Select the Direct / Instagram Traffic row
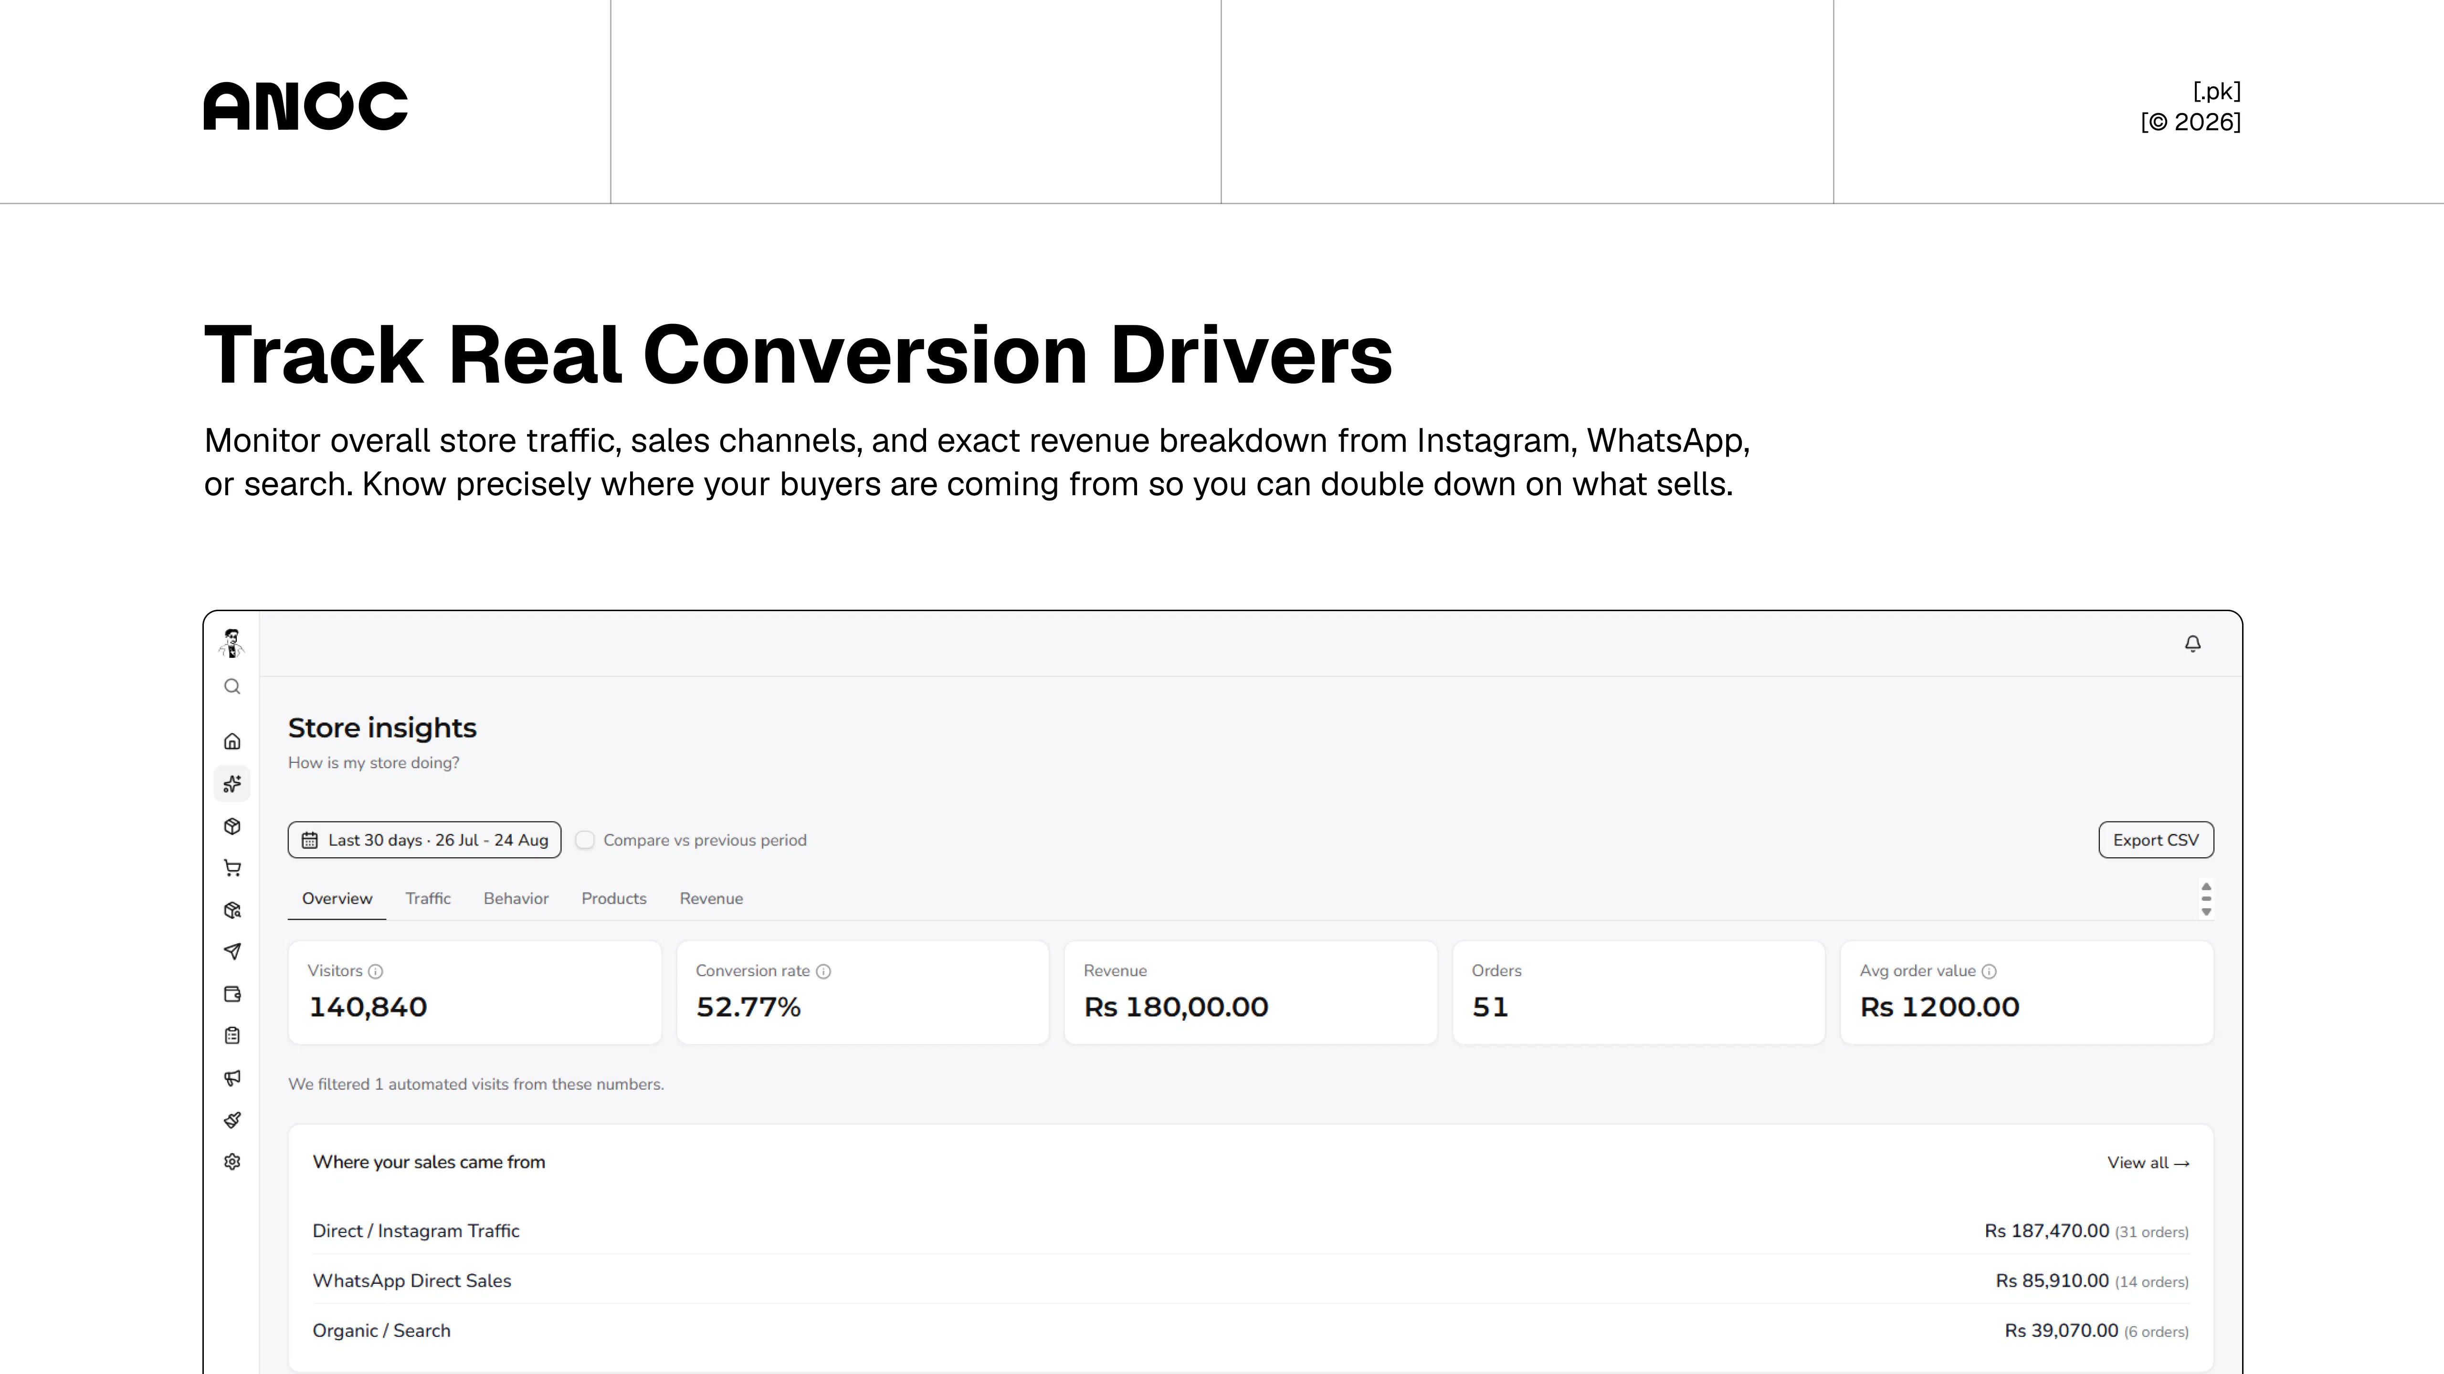Screen dimensions: 2444x1374 [1251, 1231]
